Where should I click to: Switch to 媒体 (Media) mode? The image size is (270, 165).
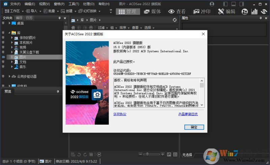pyautogui.click(x=152, y=11)
